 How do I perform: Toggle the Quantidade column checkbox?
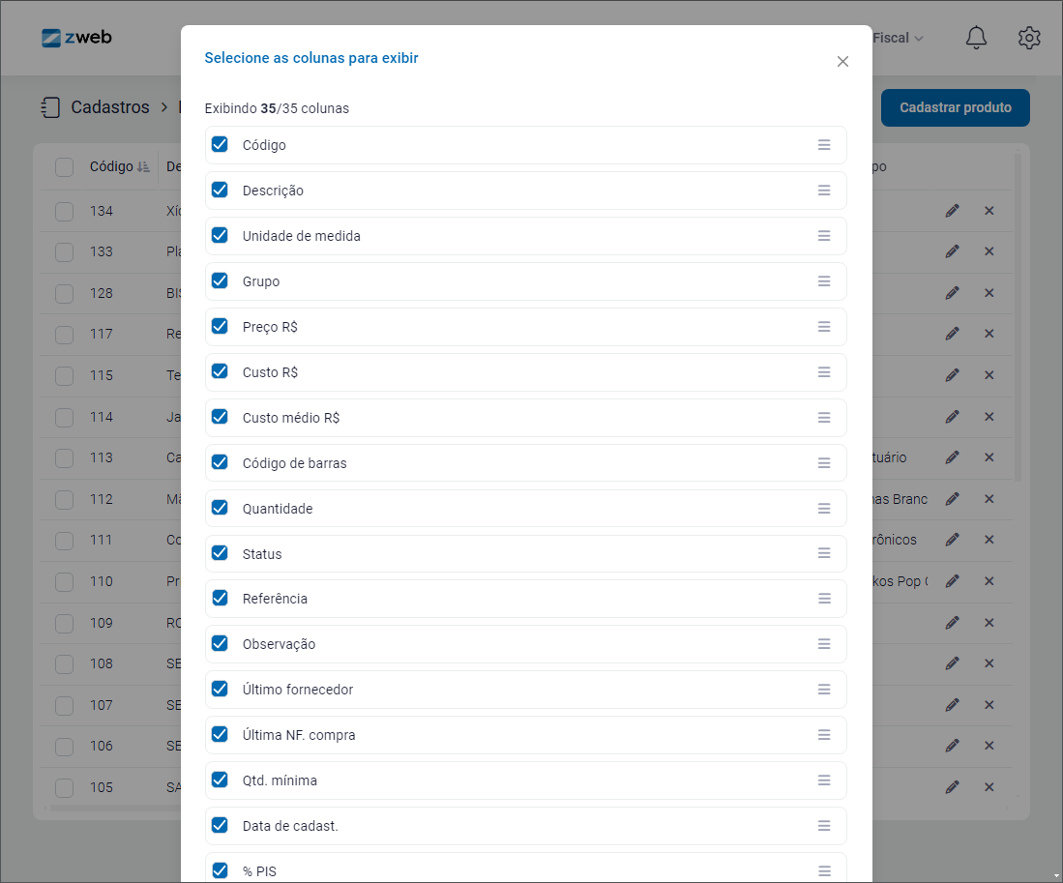(220, 508)
